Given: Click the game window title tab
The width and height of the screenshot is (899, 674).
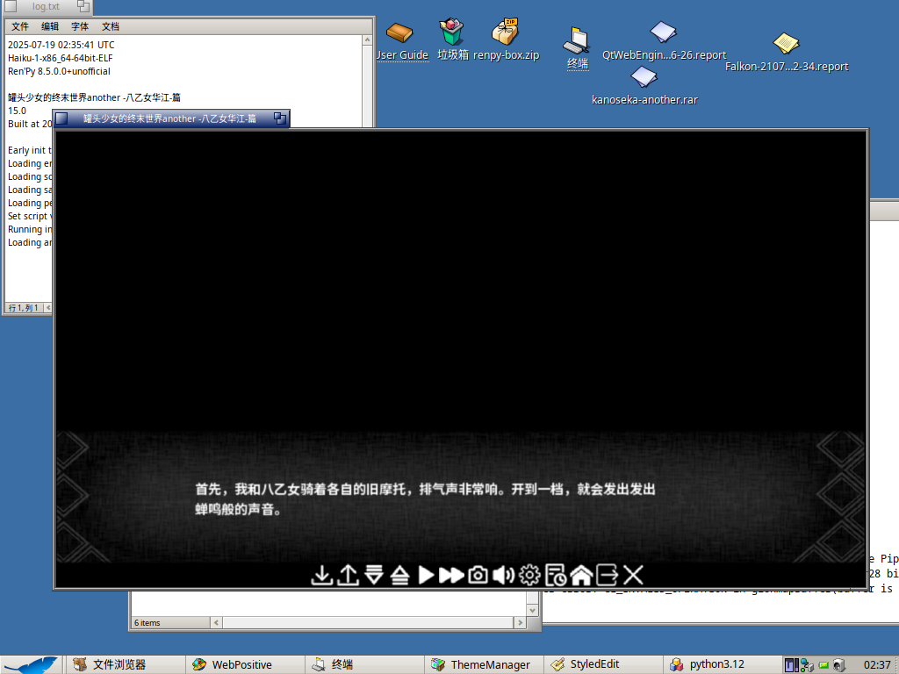Looking at the screenshot, I should pos(171,118).
